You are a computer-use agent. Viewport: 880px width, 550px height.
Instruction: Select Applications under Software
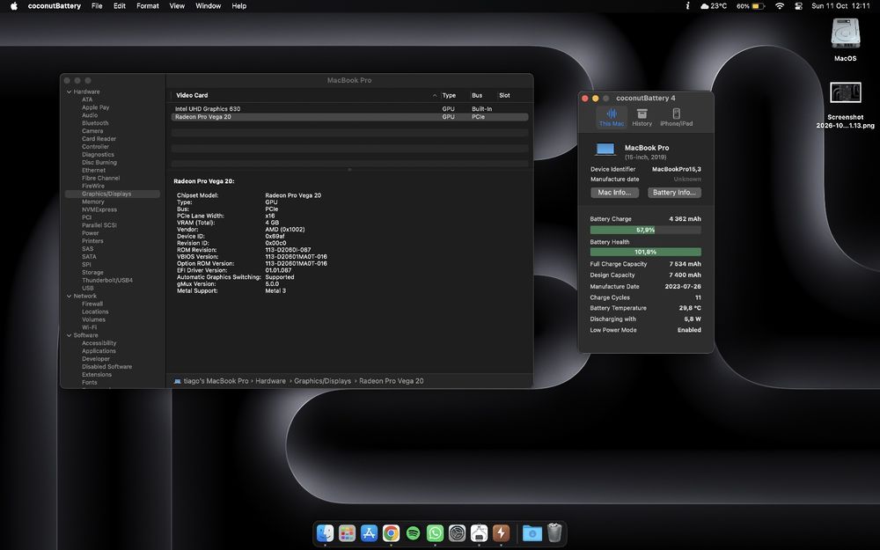click(x=99, y=351)
